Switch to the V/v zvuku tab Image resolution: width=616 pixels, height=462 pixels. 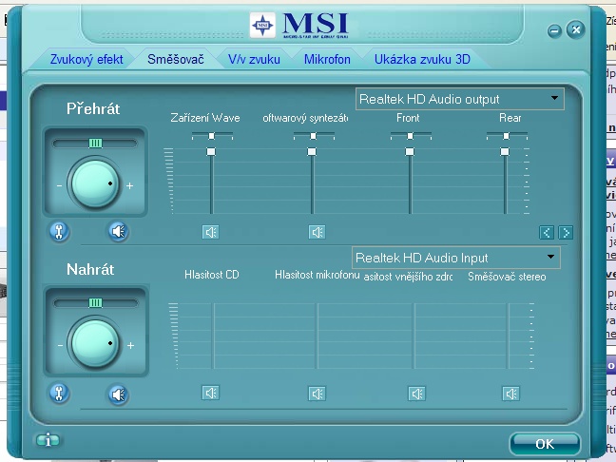(254, 59)
